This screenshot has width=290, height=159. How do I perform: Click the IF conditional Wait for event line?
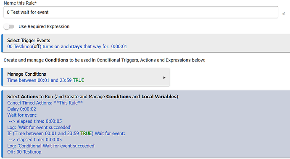[66, 133]
